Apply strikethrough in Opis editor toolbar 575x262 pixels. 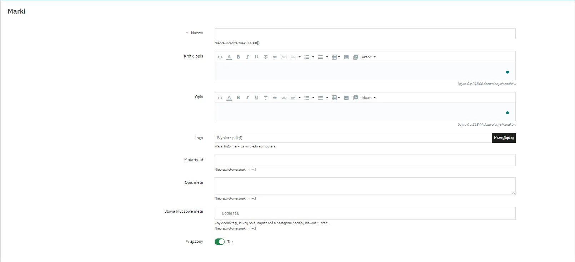click(266, 98)
